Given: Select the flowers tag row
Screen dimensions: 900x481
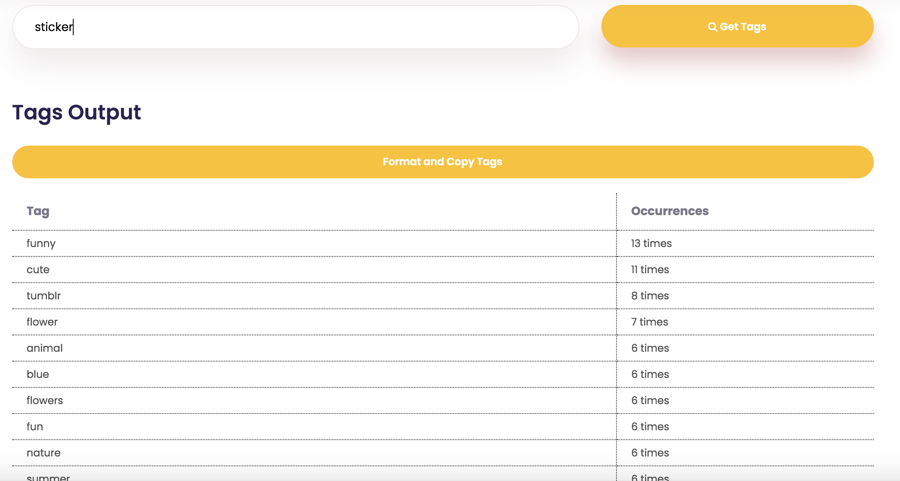Looking at the screenshot, I should coord(45,400).
